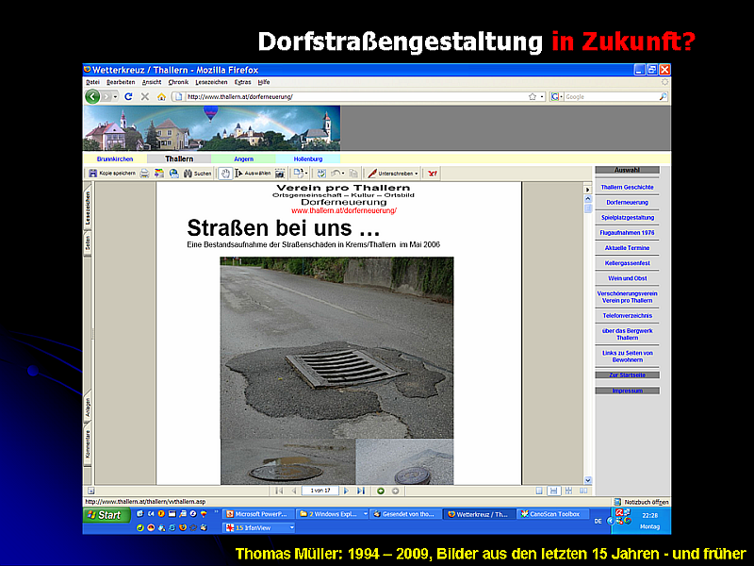Switch to continuous page layout
754x566 pixels.
click(x=554, y=491)
